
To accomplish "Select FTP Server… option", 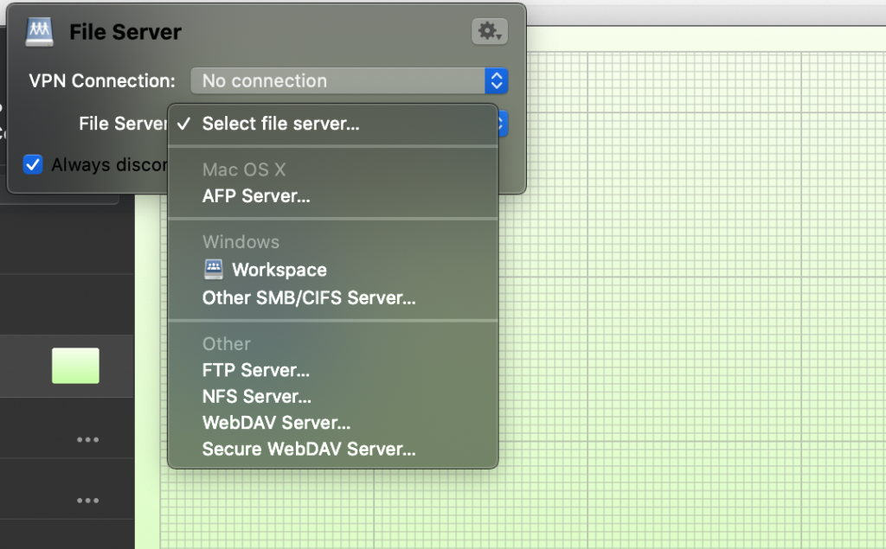I will click(333, 370).
